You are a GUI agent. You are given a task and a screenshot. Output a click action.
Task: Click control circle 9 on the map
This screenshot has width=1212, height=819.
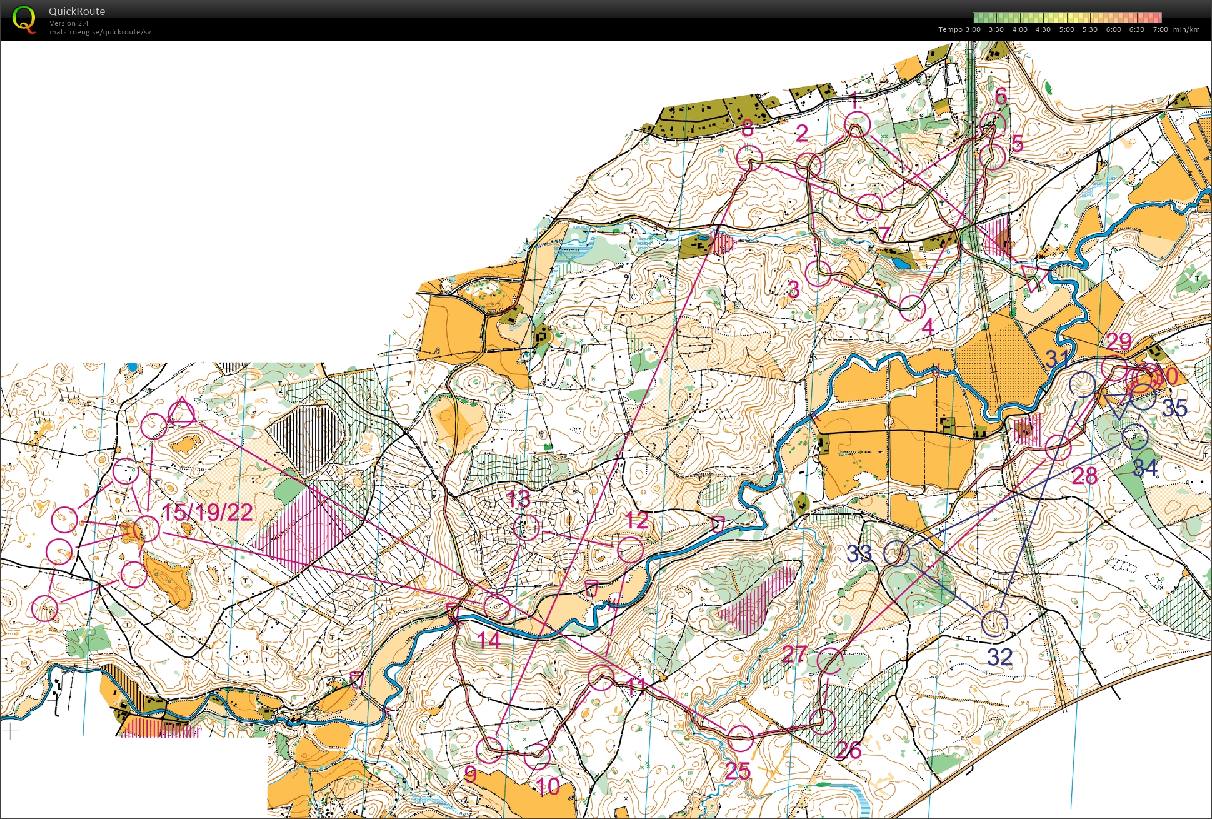[x=489, y=750]
